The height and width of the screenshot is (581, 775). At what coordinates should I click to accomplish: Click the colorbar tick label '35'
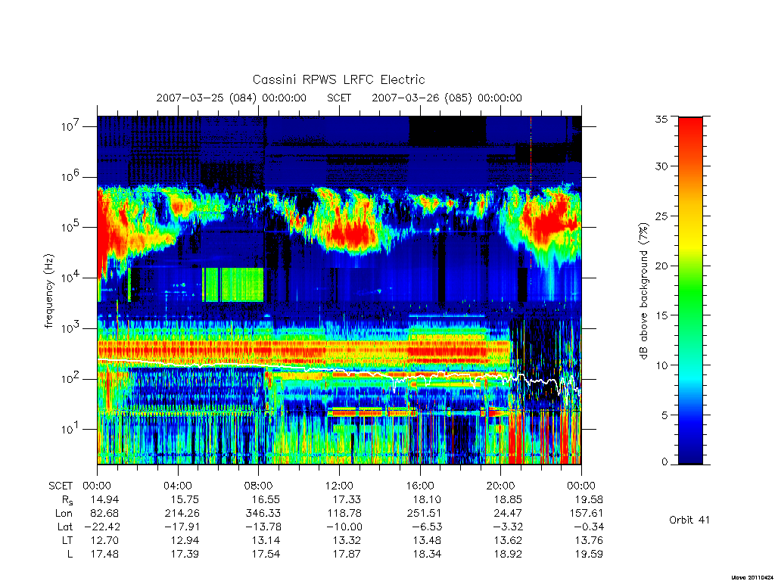pos(661,119)
